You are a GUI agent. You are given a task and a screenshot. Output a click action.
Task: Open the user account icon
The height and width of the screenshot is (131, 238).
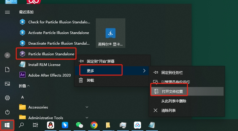click(x=7, y=55)
